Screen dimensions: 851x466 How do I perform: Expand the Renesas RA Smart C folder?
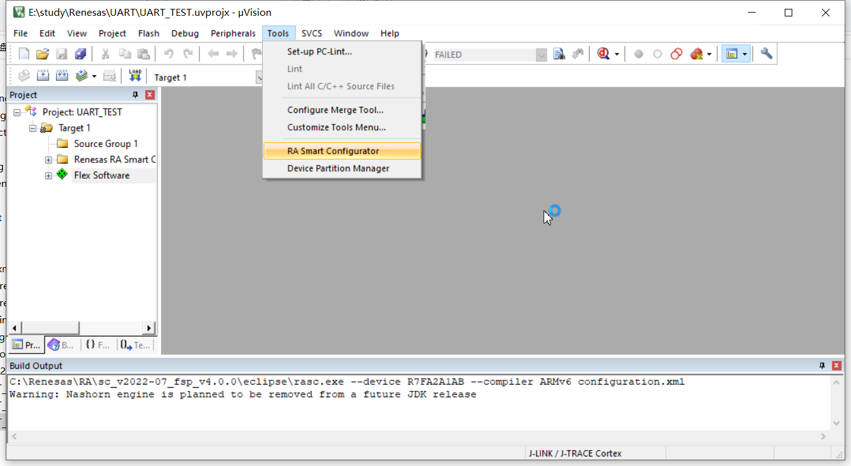point(49,160)
